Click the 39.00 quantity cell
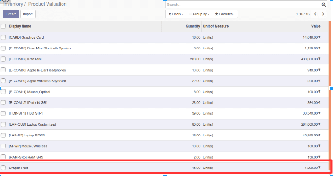 click(196, 113)
